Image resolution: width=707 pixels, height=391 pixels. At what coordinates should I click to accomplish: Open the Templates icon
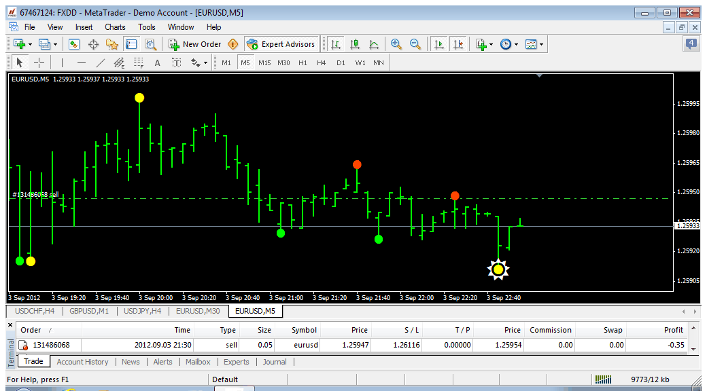[x=531, y=44]
